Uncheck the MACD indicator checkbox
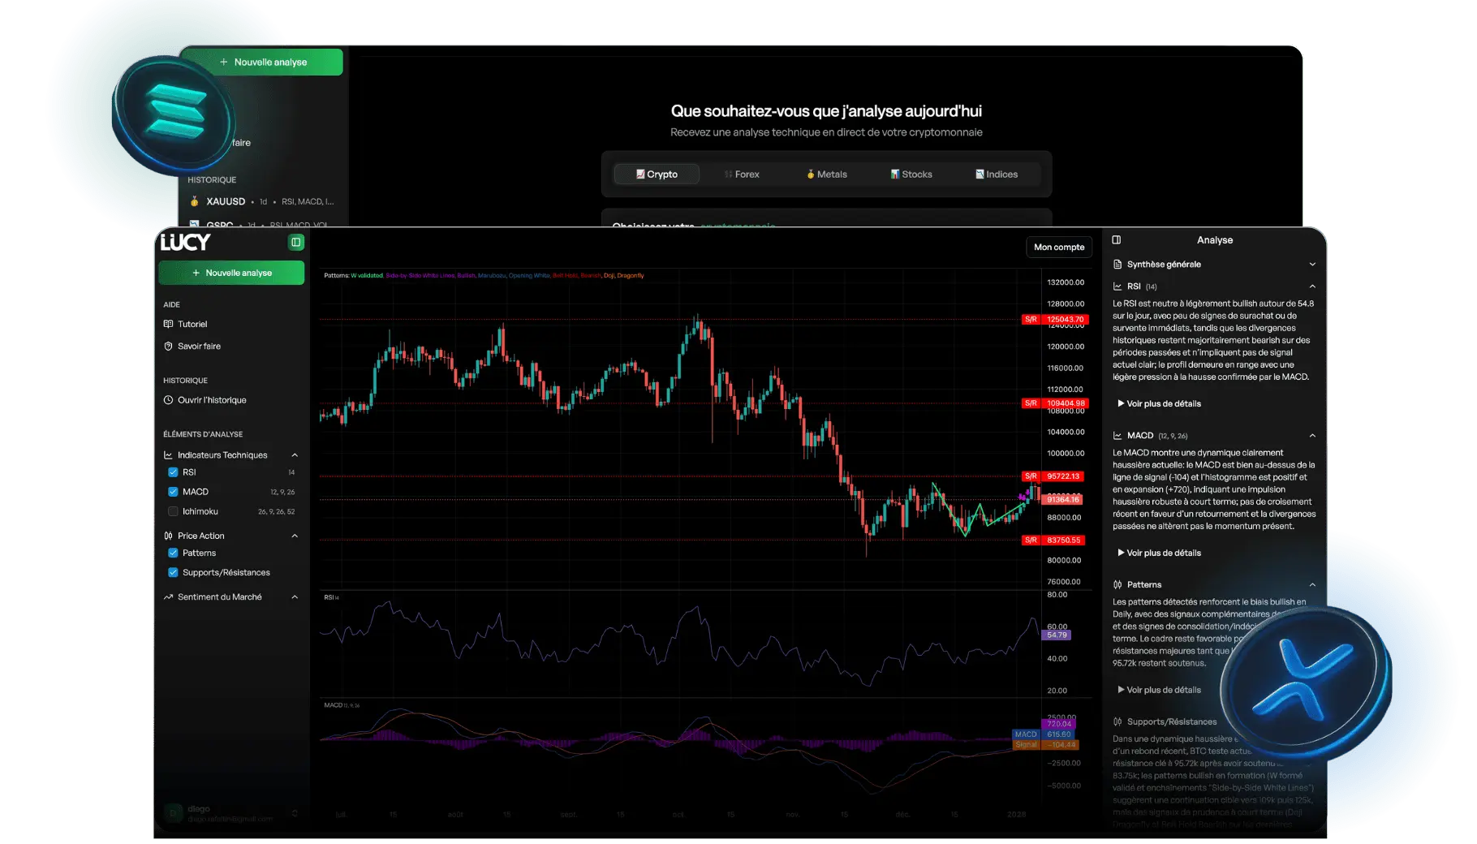Screen dimensions: 1477x844 click(x=173, y=492)
